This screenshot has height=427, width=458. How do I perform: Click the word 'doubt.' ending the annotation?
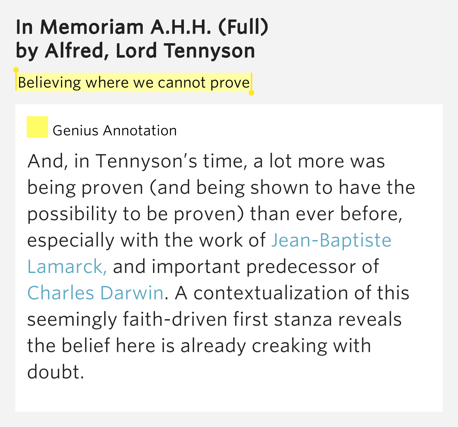point(55,372)
